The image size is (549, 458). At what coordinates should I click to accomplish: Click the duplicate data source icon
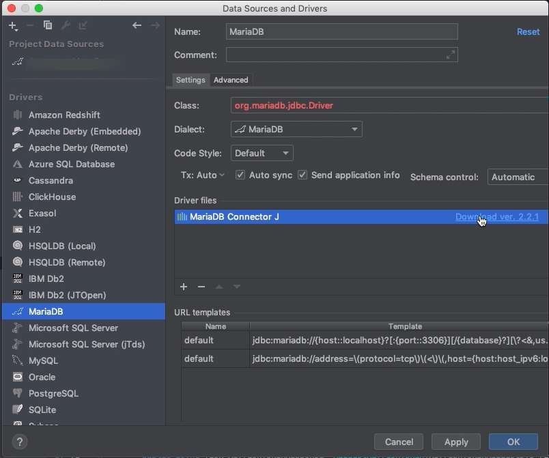(48, 25)
